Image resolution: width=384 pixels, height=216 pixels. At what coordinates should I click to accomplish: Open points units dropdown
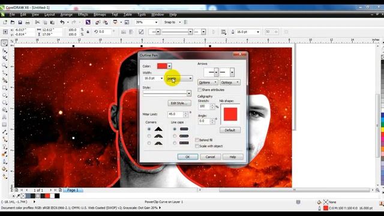(180, 79)
